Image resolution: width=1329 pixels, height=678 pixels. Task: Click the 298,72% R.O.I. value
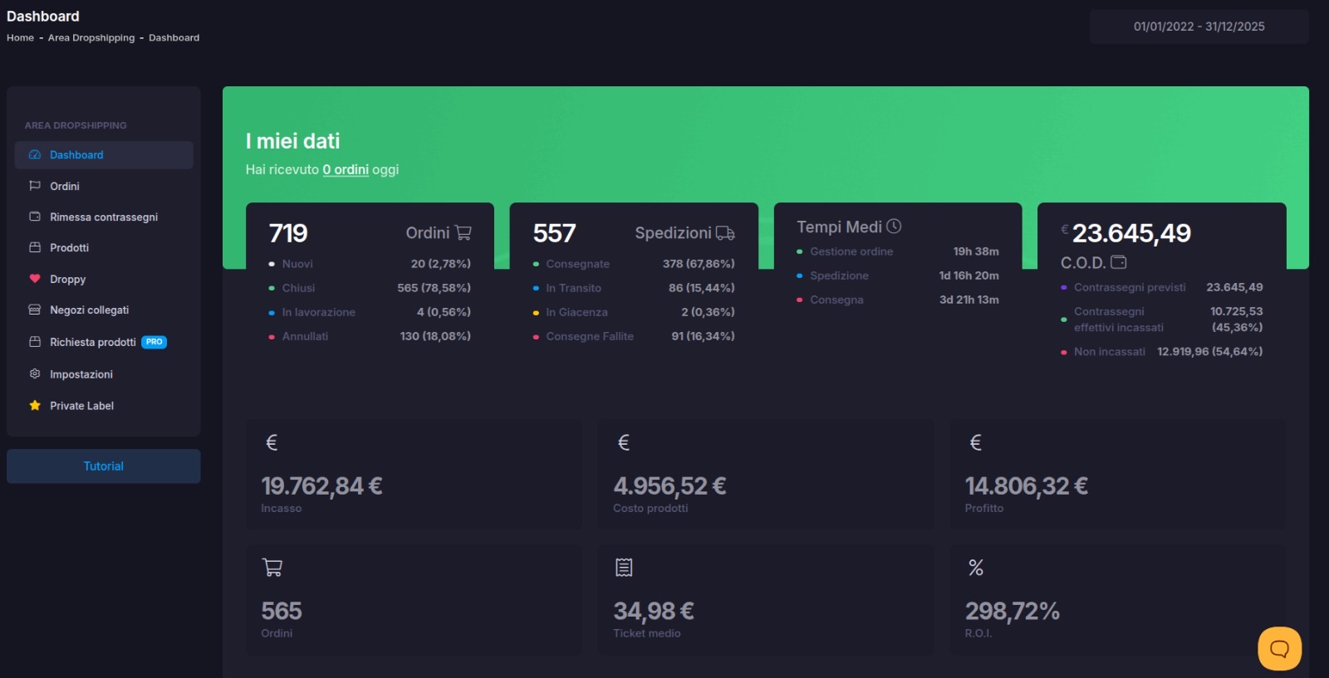point(1012,611)
